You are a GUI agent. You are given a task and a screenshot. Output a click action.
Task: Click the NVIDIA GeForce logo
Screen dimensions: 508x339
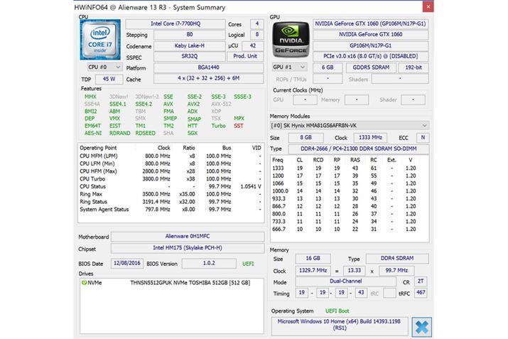(291, 39)
